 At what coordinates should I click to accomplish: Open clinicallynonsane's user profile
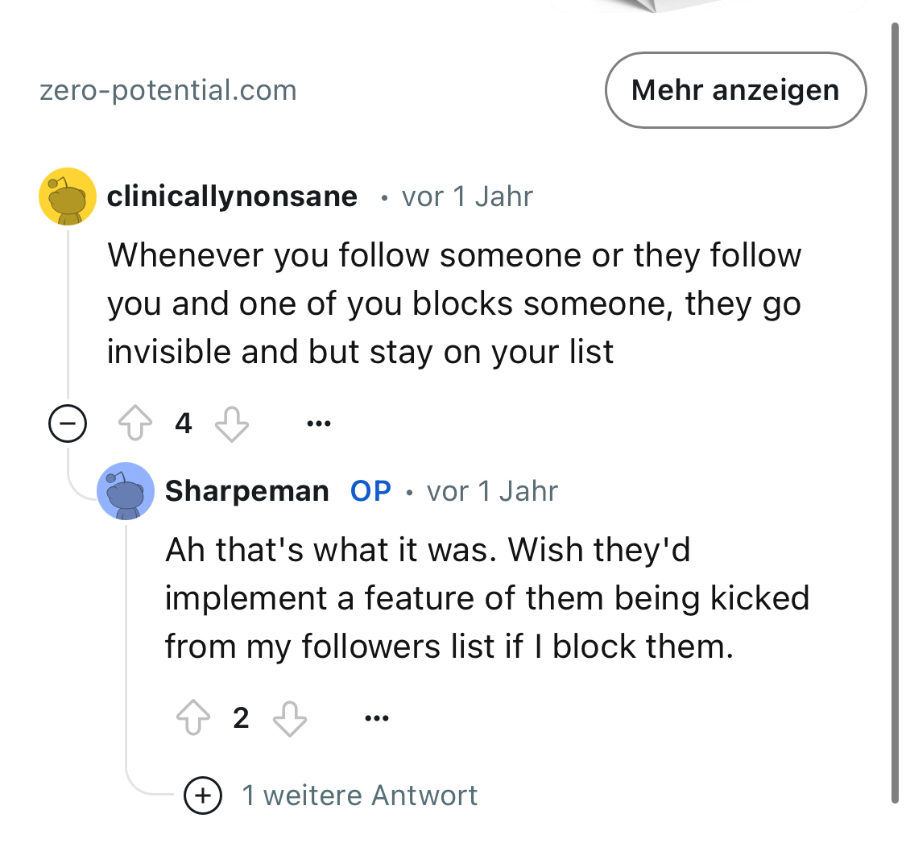click(232, 196)
